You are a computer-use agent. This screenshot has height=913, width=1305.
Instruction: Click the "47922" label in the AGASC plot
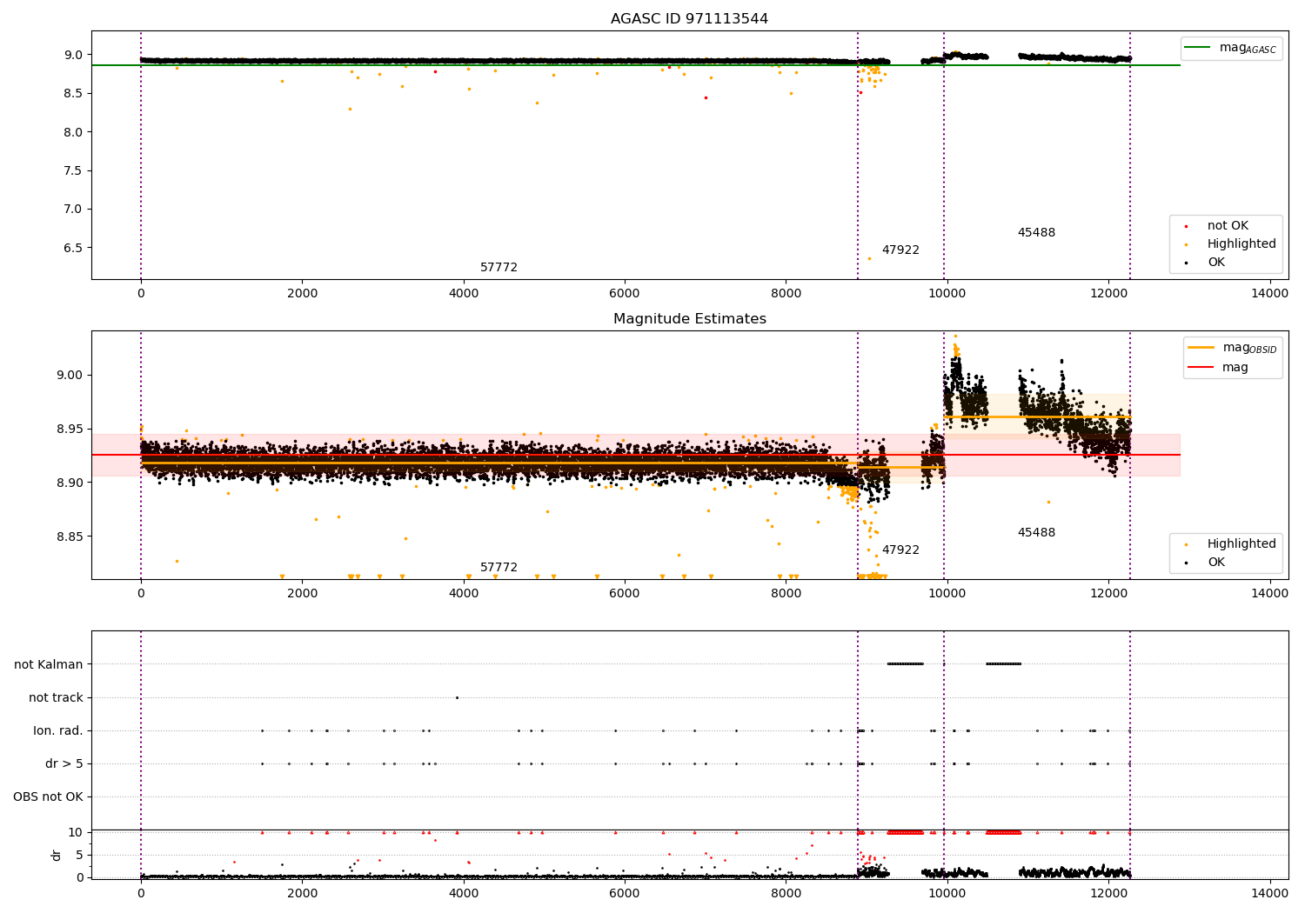900,250
